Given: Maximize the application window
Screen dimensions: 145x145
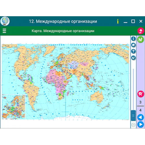Looking at the screenshot, I should point(133,21).
